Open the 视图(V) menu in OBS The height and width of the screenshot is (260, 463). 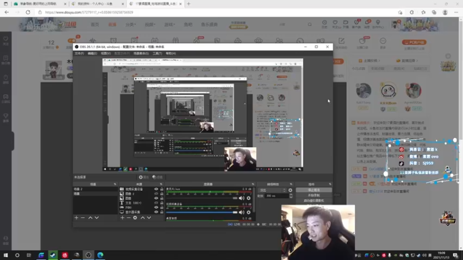tap(105, 53)
